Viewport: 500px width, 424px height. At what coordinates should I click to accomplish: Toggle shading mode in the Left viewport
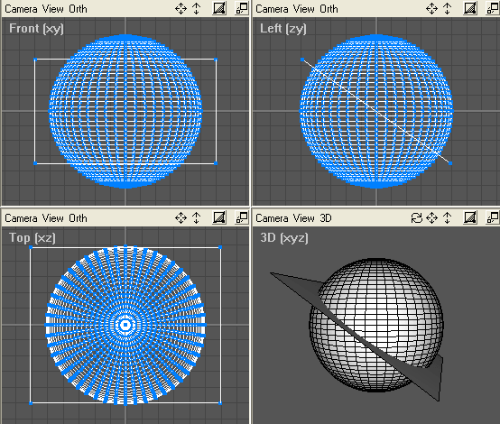[x=470, y=8]
